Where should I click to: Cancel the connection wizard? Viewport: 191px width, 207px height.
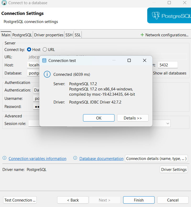[x=173, y=200]
